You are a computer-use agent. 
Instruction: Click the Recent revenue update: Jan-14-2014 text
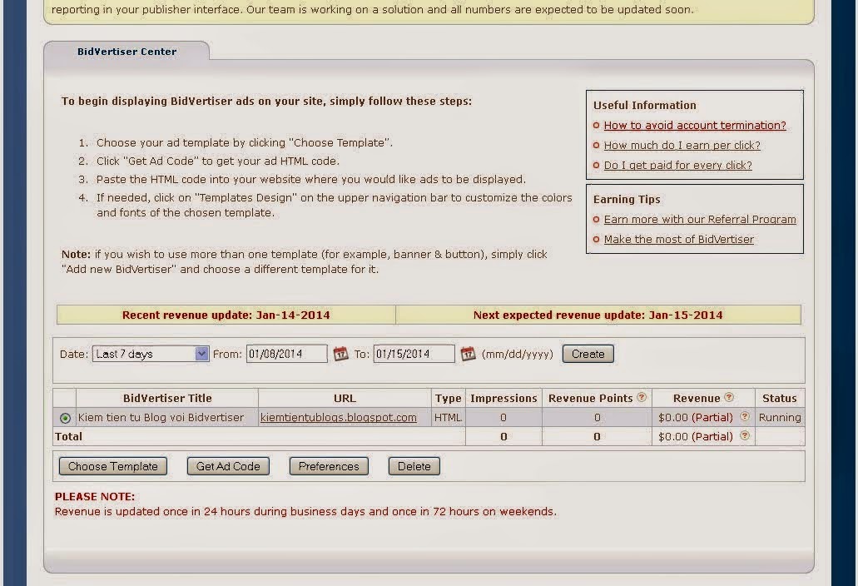226,315
